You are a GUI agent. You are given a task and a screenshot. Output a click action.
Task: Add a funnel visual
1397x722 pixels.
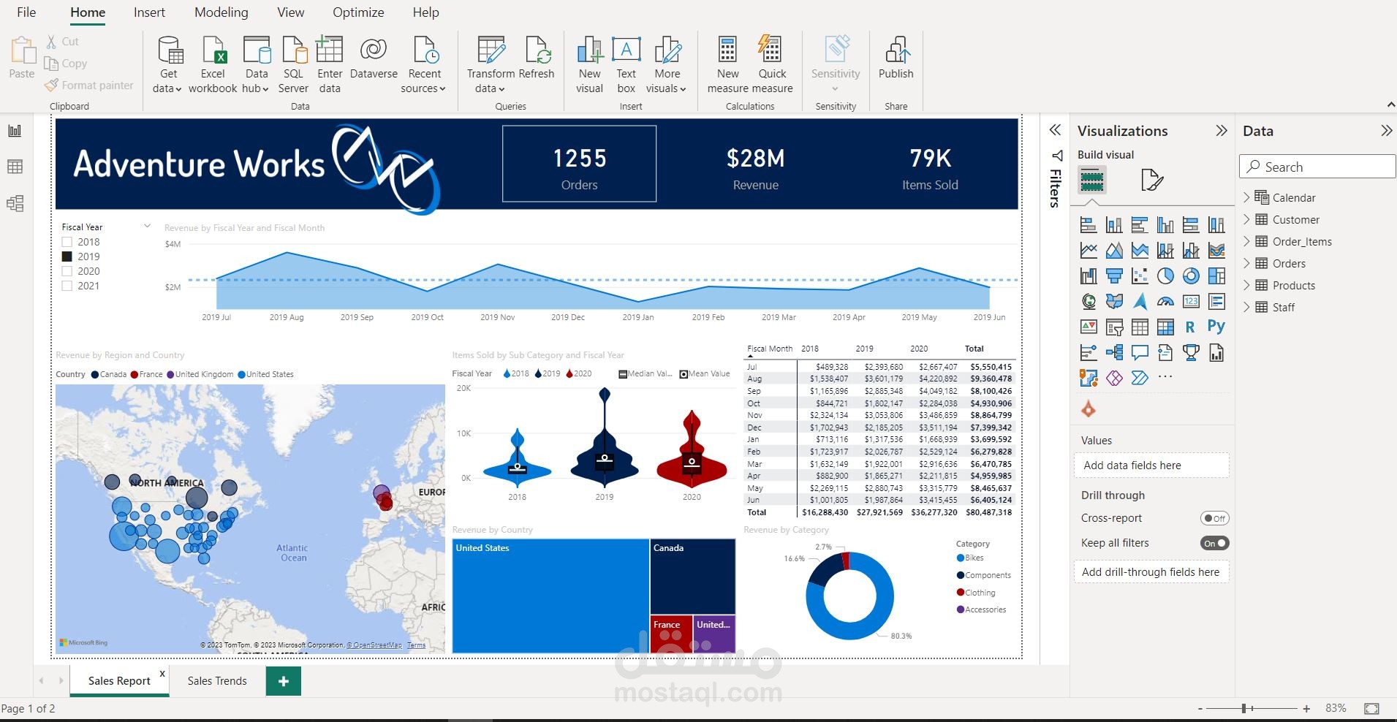point(1114,275)
